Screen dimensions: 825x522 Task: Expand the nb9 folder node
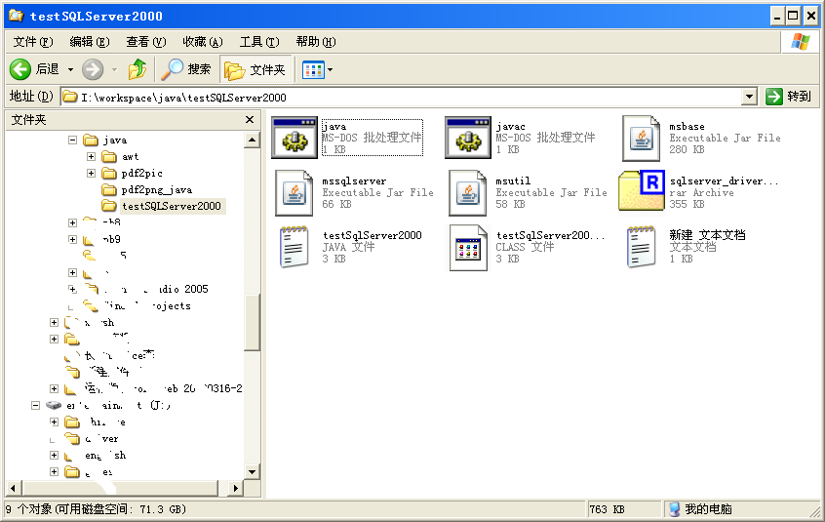(x=72, y=239)
